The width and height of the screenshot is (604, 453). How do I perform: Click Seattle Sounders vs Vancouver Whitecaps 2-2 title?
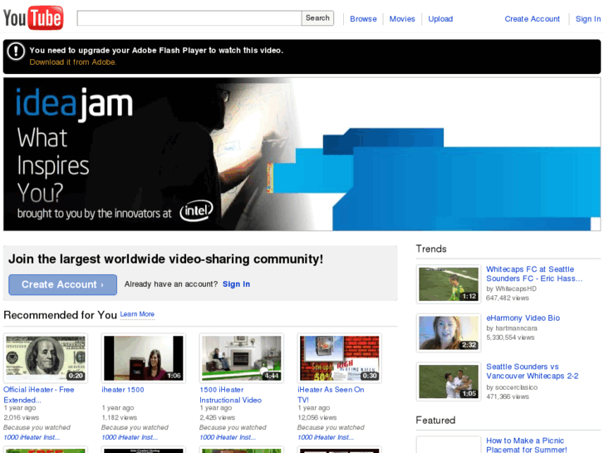(532, 372)
